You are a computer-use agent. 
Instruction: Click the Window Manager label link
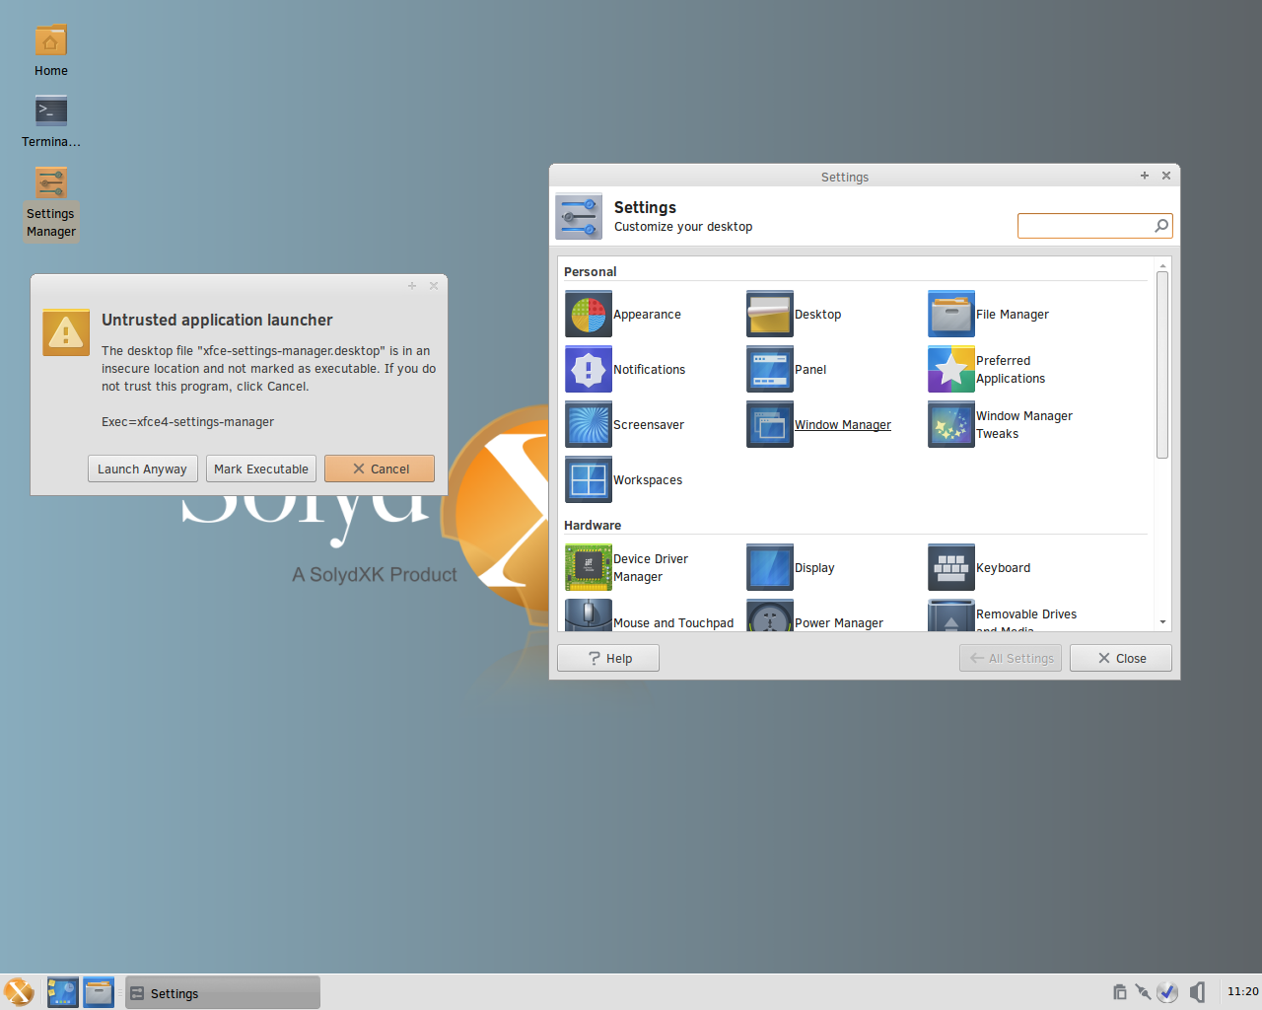(843, 425)
